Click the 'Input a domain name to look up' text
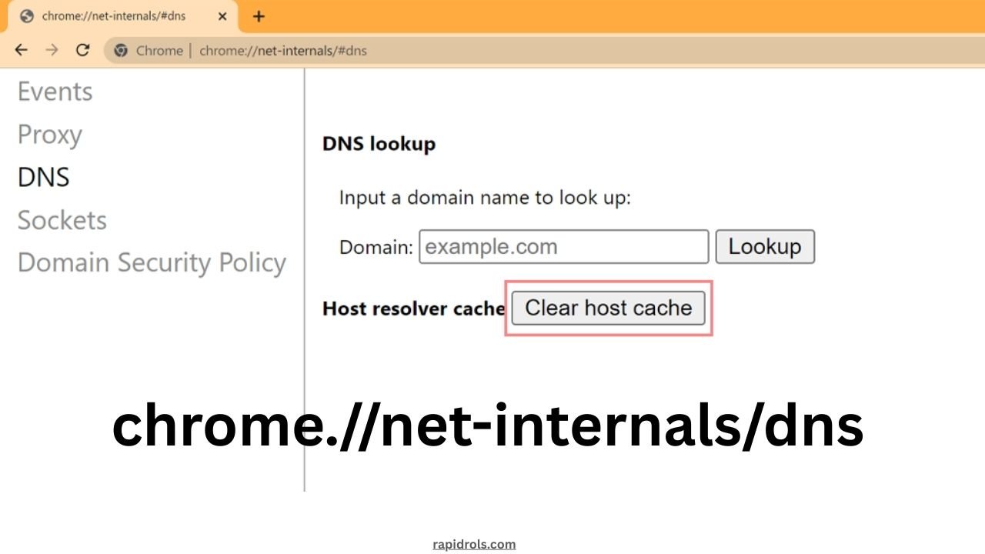 (485, 198)
